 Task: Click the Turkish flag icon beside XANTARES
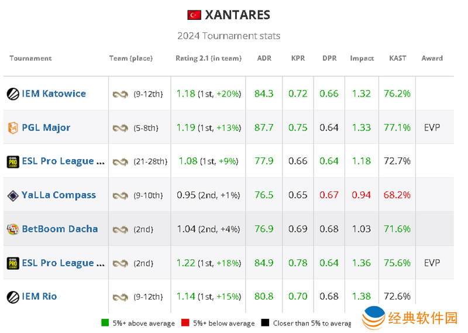click(194, 15)
